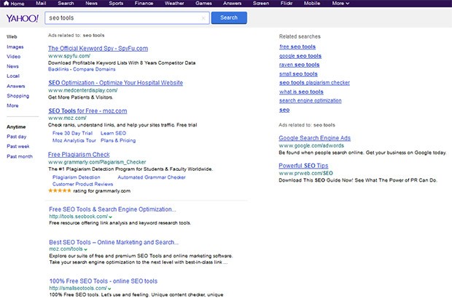
Task: Open Mail in the top navigation bar
Action: point(41,3)
